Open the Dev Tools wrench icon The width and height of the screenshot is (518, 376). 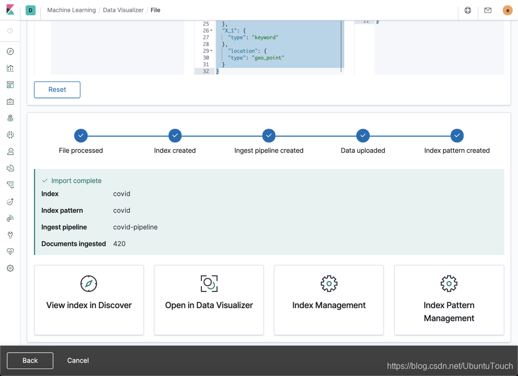(10, 235)
